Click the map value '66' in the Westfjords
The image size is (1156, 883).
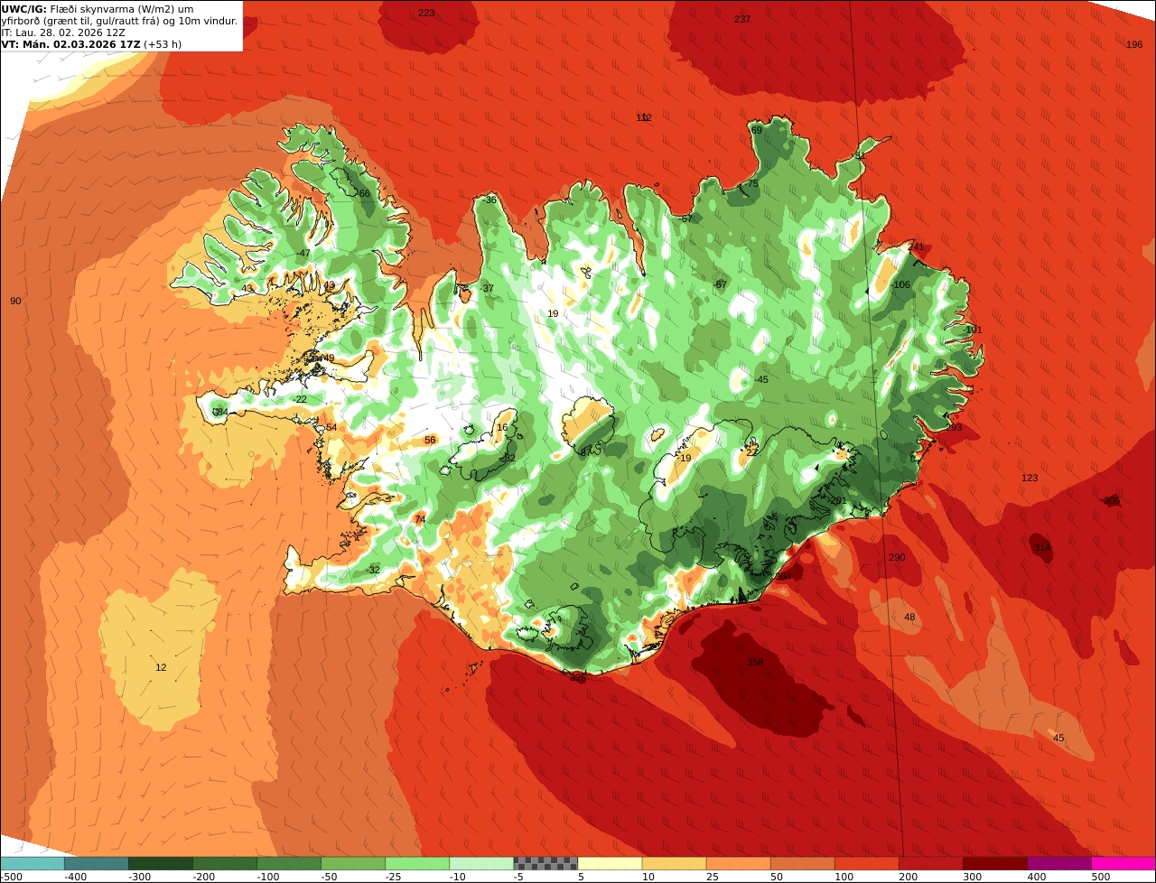point(365,193)
